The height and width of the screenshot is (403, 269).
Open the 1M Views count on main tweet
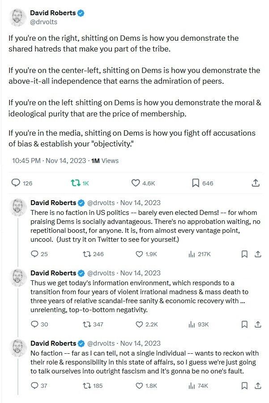tap(105, 160)
